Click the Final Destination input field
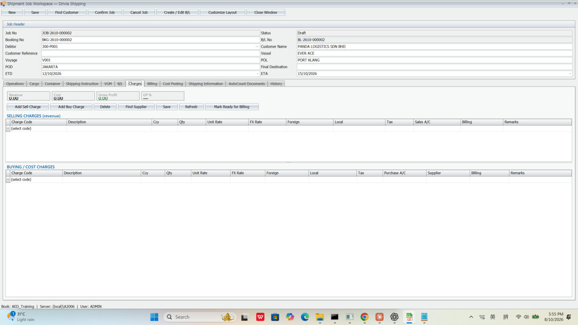This screenshot has height=325, width=578. [x=435, y=67]
